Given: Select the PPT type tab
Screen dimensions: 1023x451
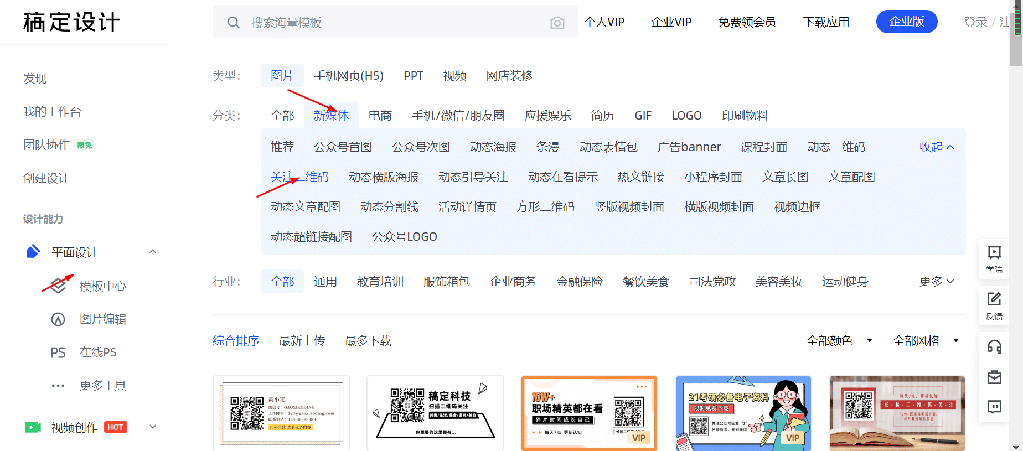Looking at the screenshot, I should click(414, 75).
